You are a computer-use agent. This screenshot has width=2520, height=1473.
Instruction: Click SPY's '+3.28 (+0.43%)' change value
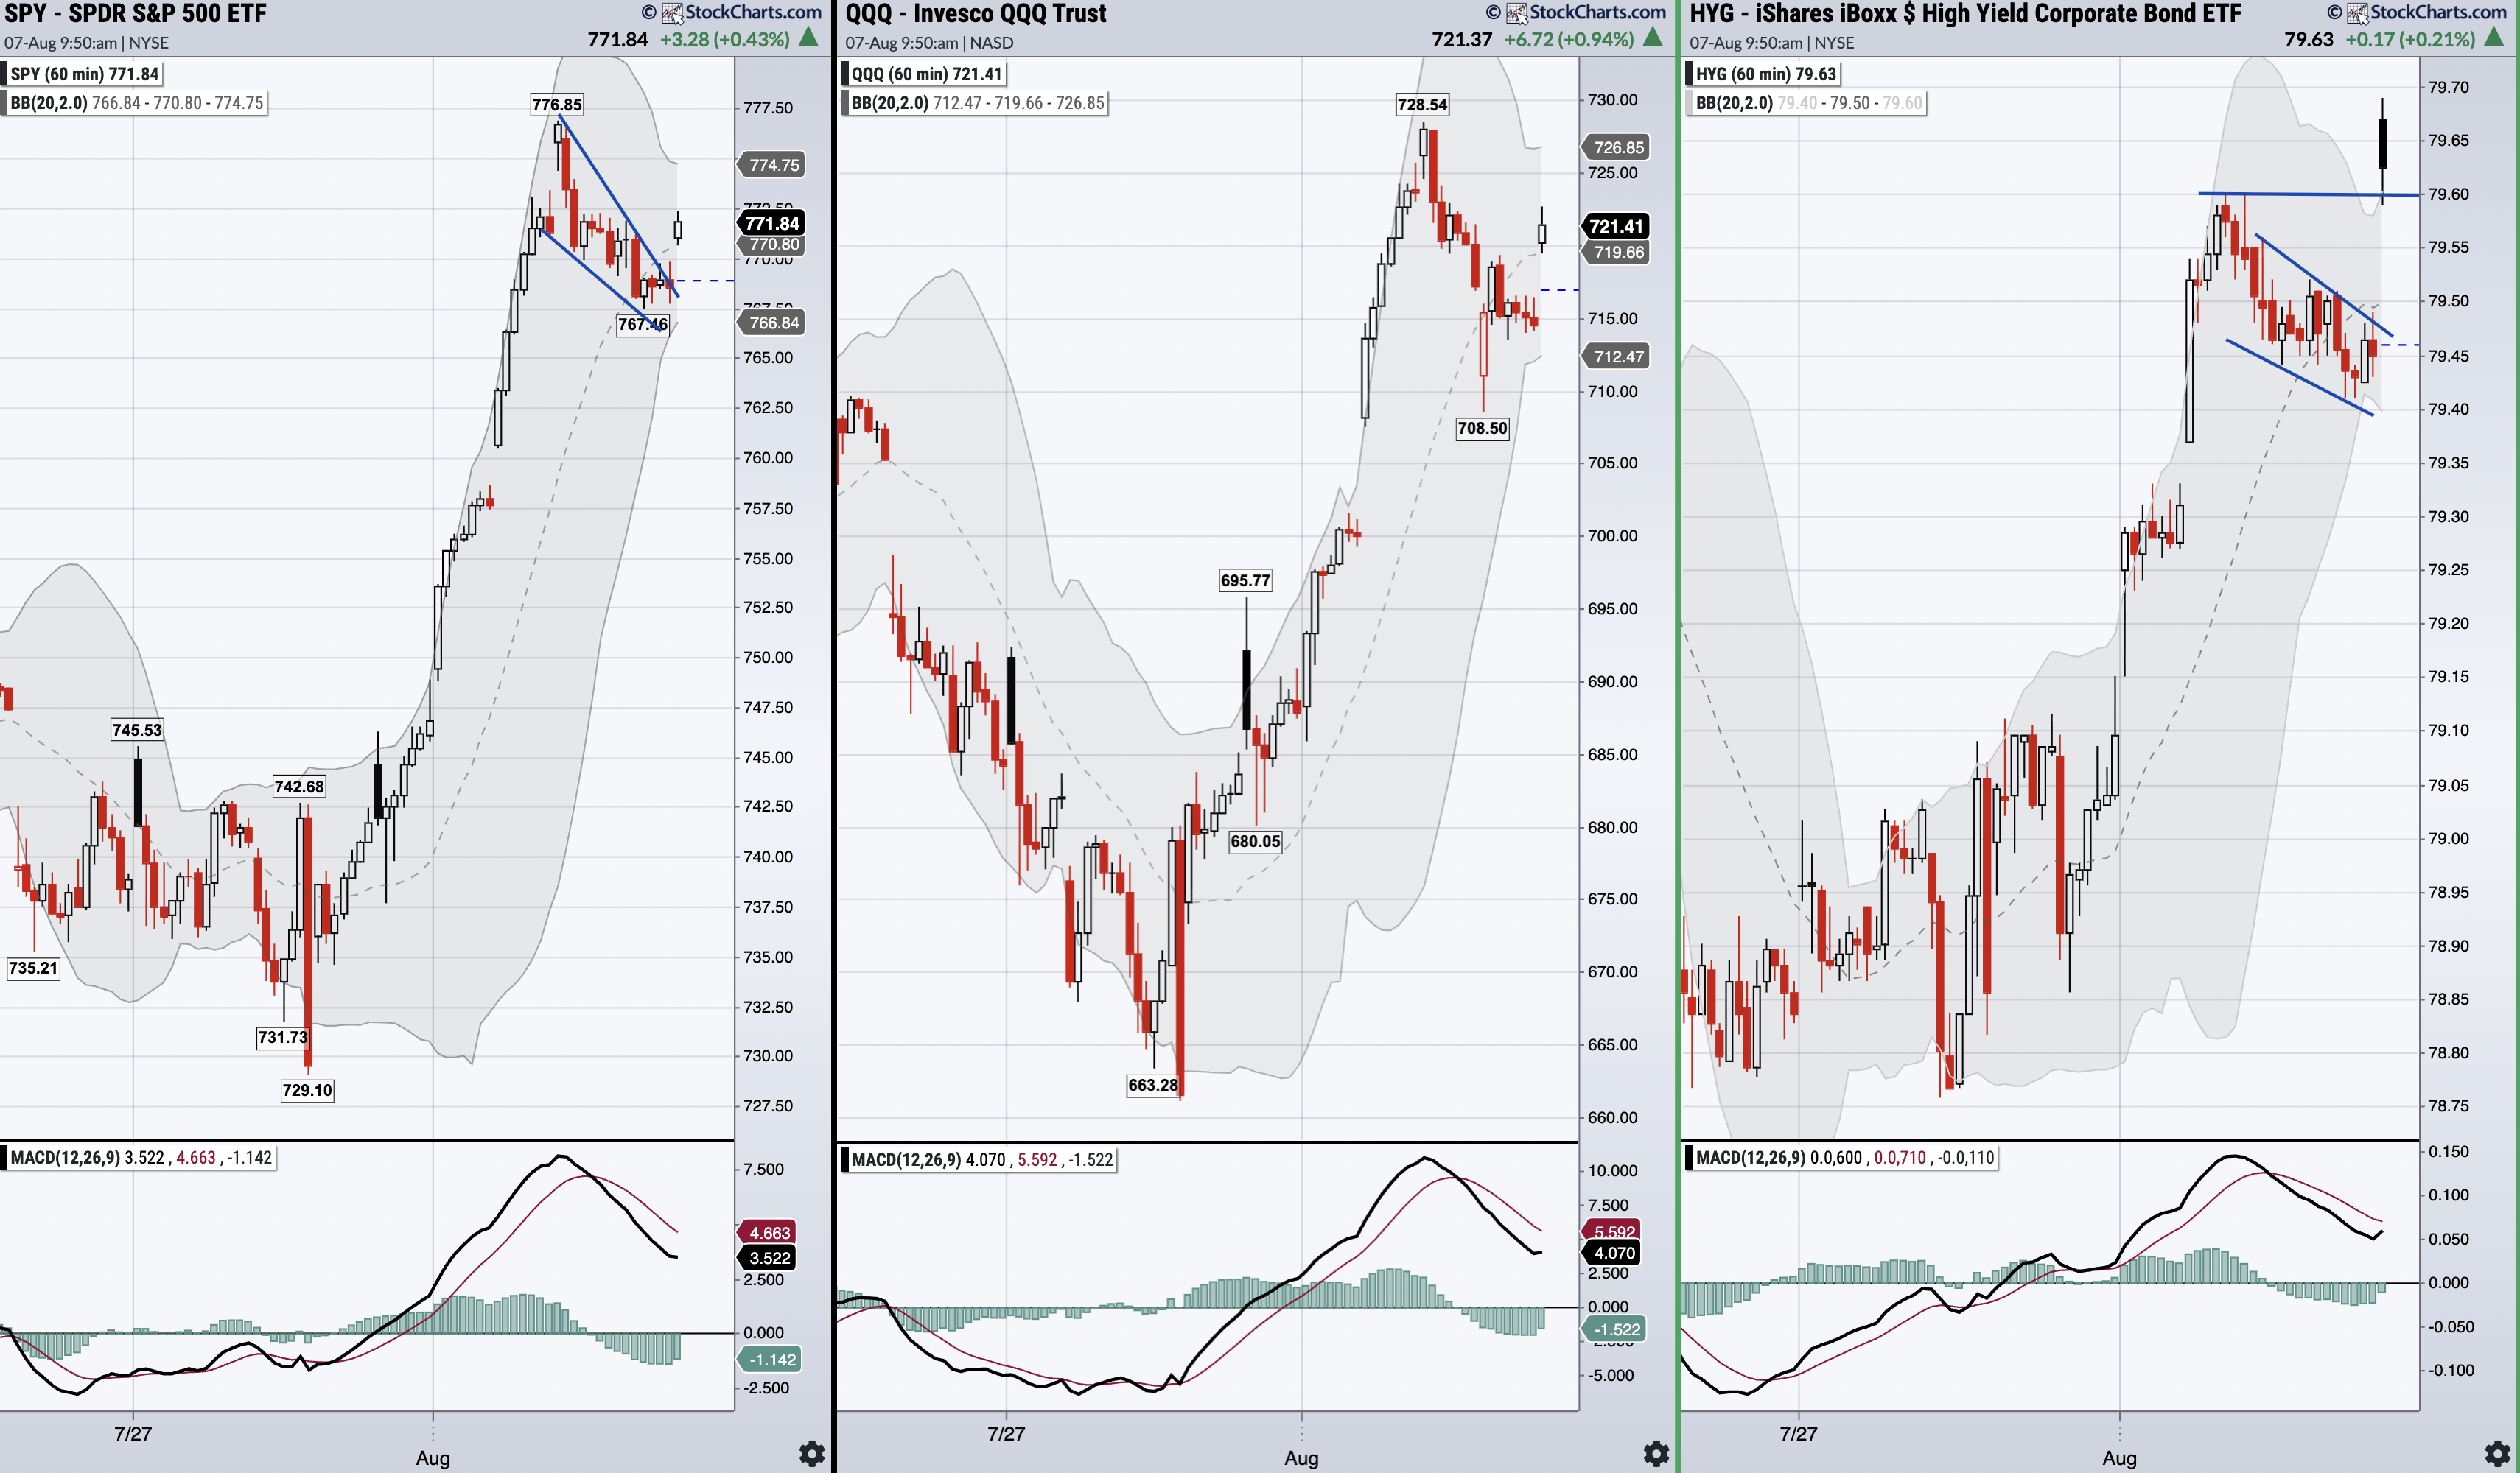tap(725, 40)
